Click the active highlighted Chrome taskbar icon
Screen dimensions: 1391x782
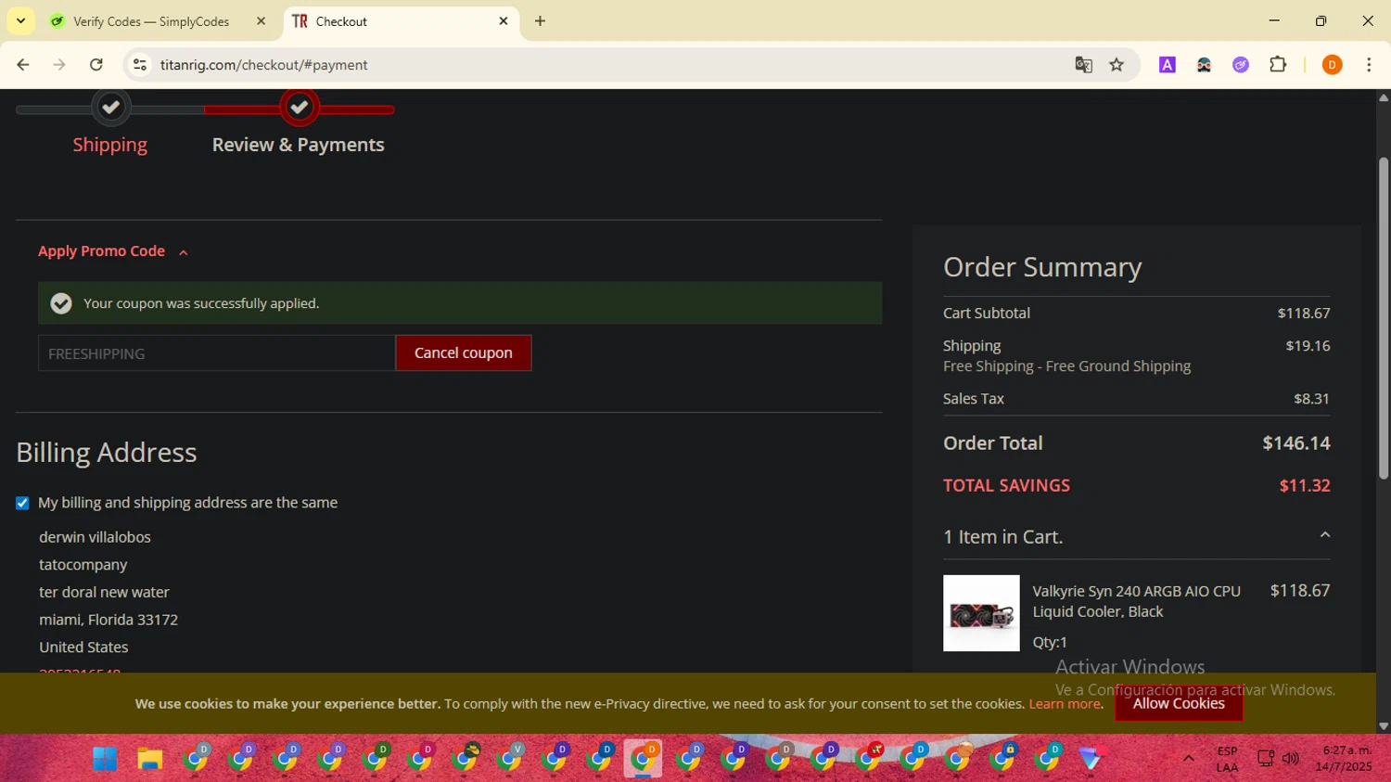pyautogui.click(x=644, y=759)
